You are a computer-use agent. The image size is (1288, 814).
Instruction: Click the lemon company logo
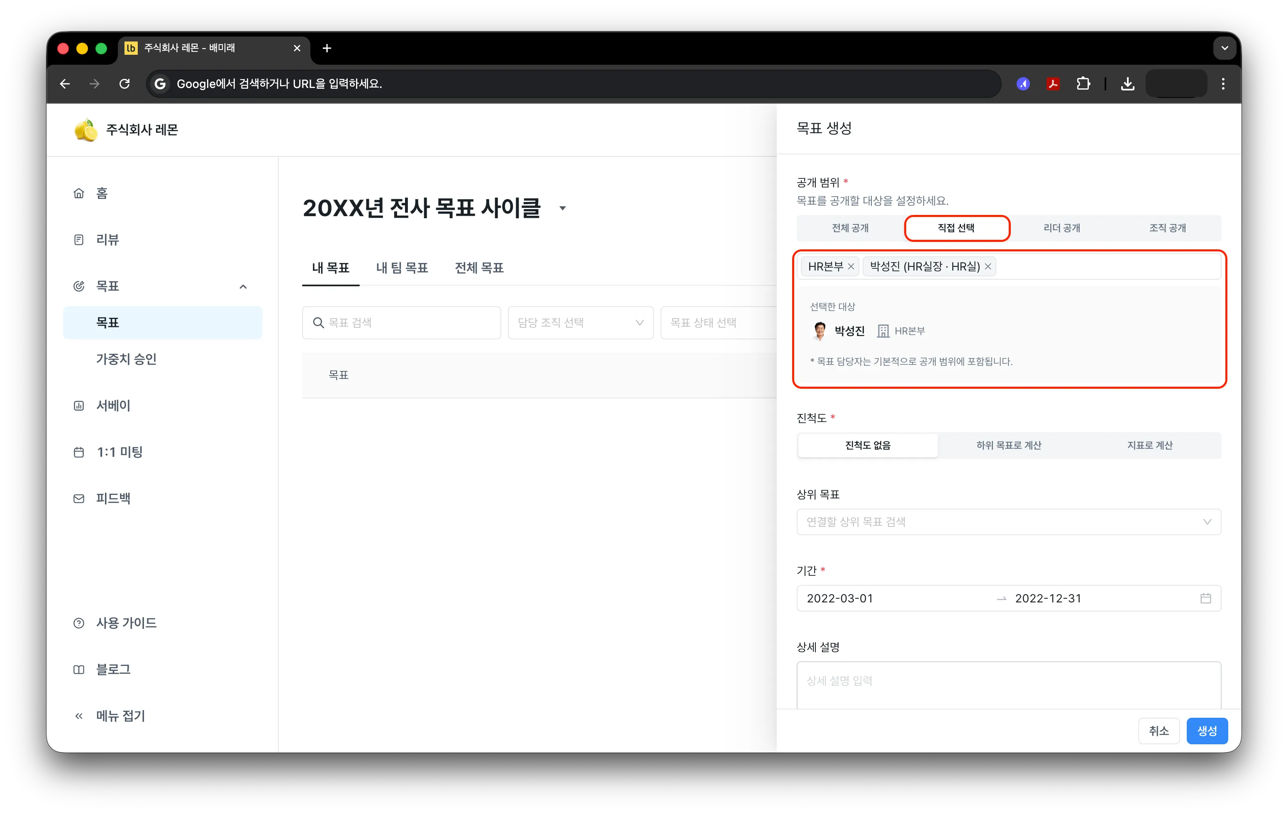tap(85, 130)
